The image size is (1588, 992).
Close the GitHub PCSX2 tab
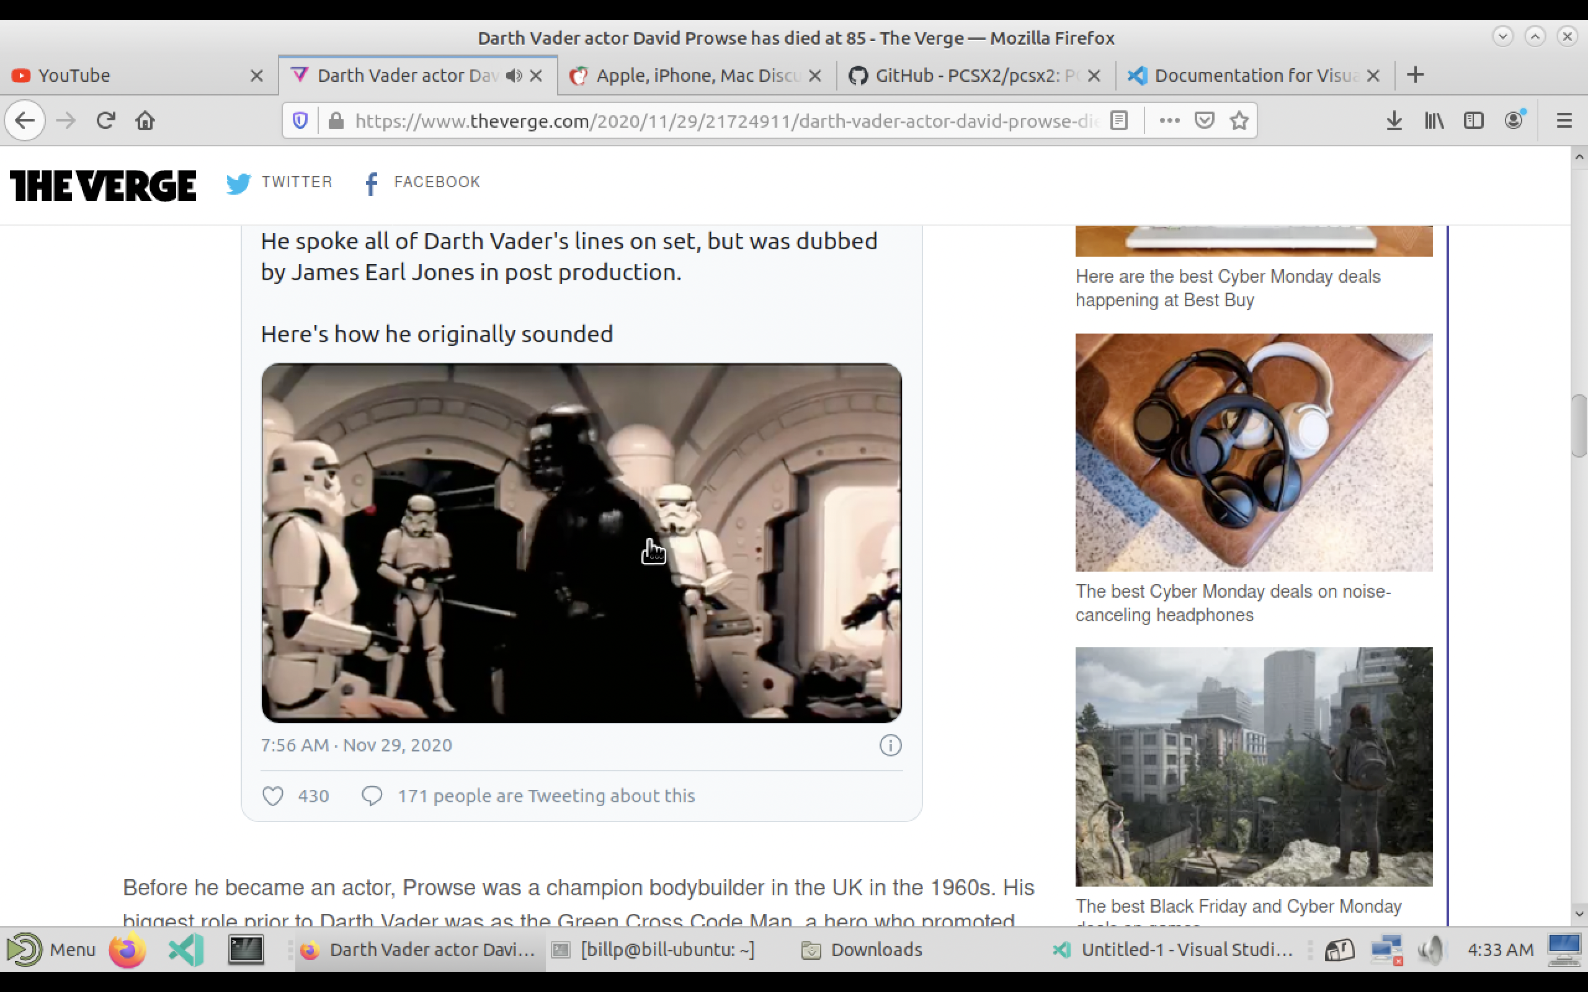(1094, 76)
